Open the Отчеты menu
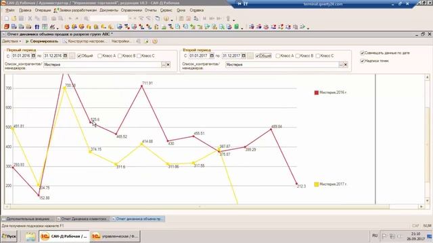Image resolution: width=433 pixels, height=243 pixels. click(x=151, y=10)
